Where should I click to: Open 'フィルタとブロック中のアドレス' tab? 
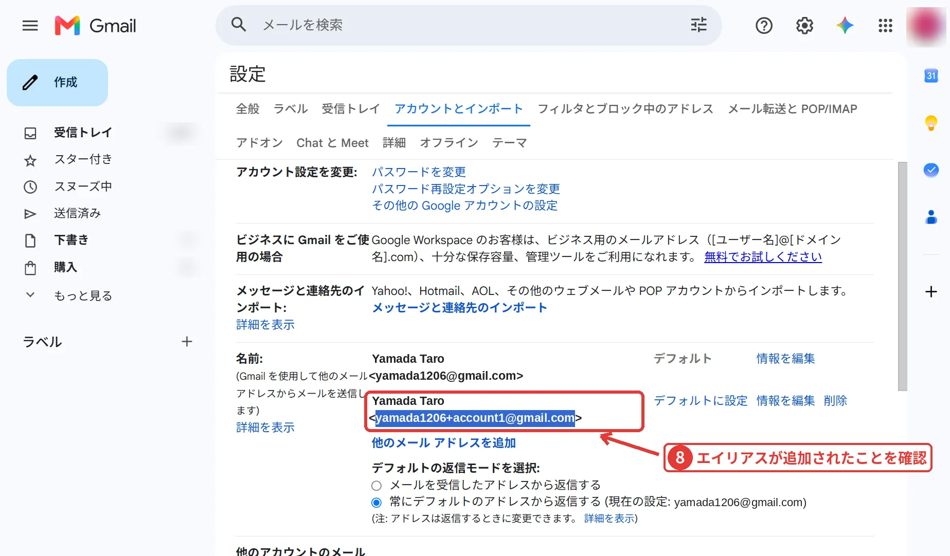pos(625,109)
